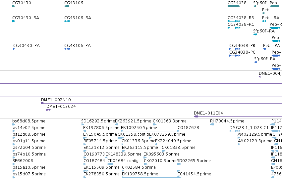Select CK01358.contig feature
Image resolution: width=282 pixels, height=179 pixels.
pyautogui.click(x=133, y=134)
